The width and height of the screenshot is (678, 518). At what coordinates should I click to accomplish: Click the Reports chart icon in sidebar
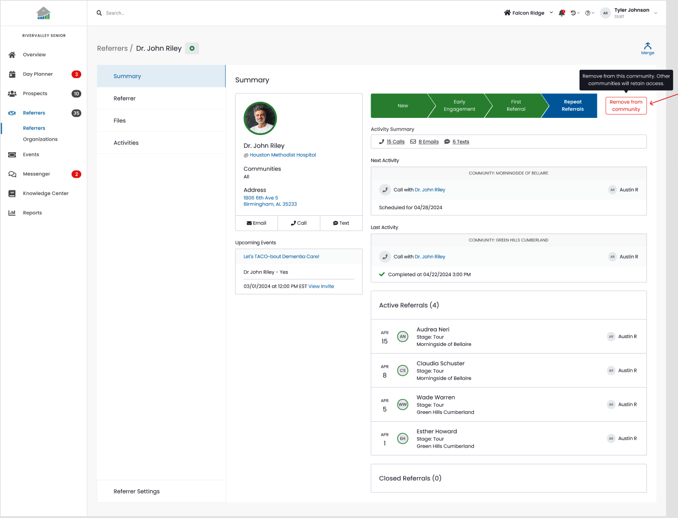12,213
